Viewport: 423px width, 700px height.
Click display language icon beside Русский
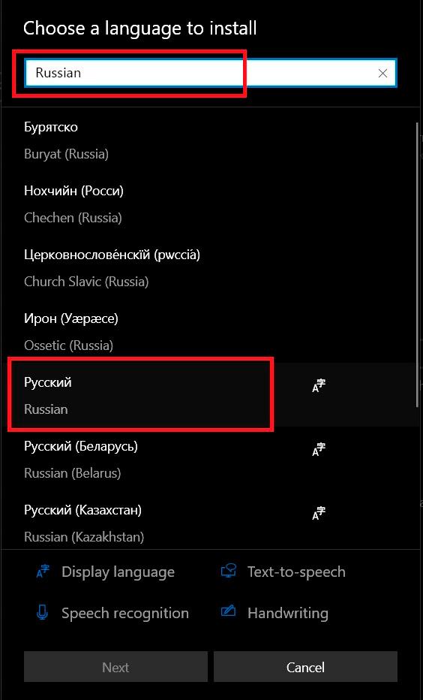pyautogui.click(x=319, y=386)
